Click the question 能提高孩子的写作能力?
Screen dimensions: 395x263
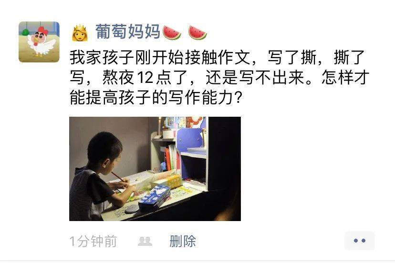pyautogui.click(x=156, y=97)
